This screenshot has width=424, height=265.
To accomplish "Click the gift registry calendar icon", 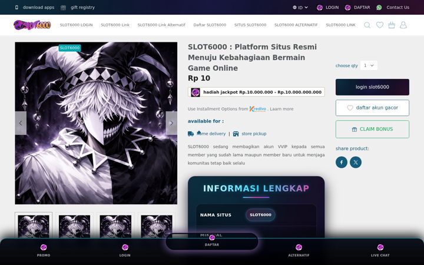I will coord(63,8).
